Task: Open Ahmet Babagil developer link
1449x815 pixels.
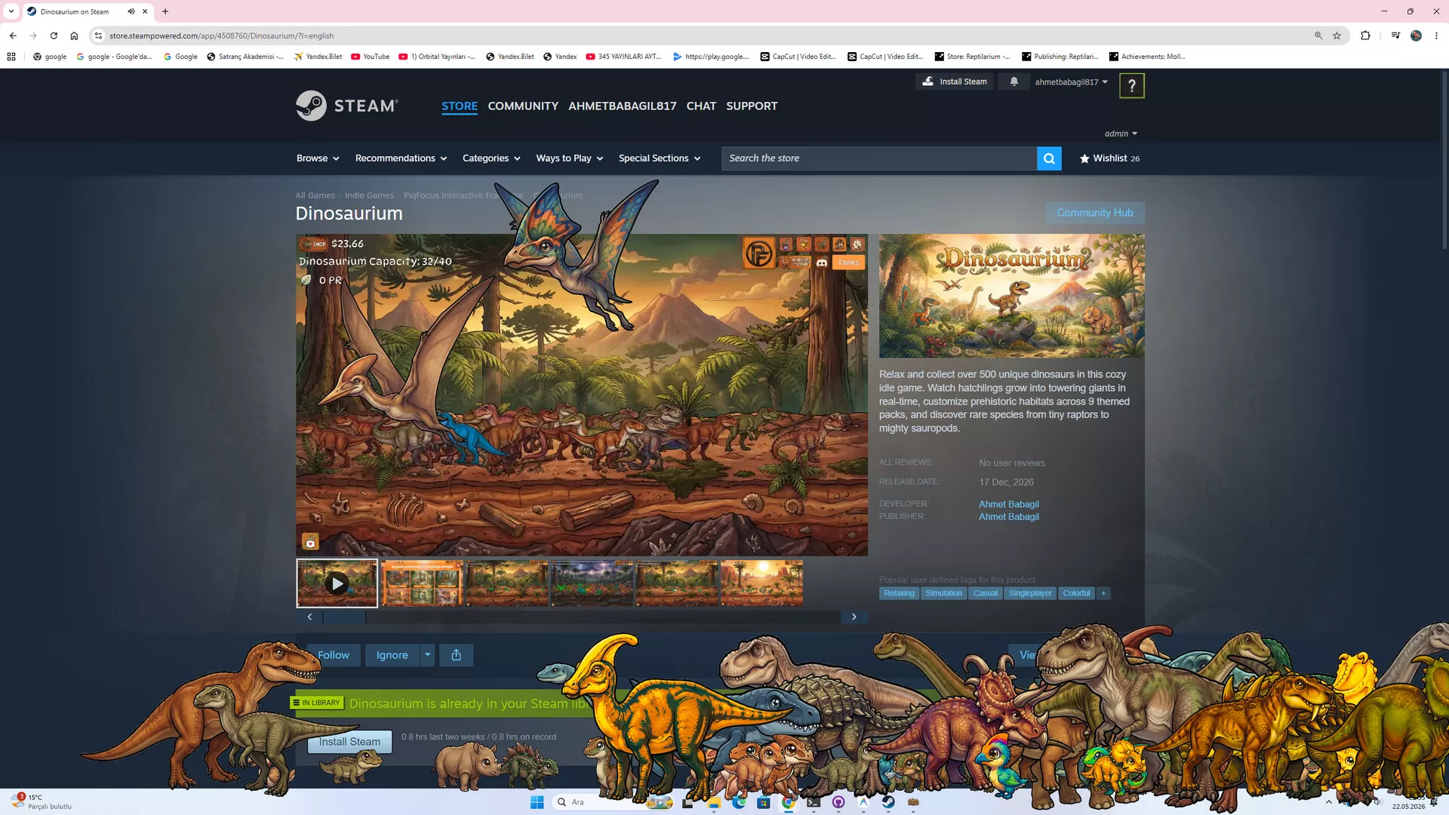Action: tap(1009, 504)
